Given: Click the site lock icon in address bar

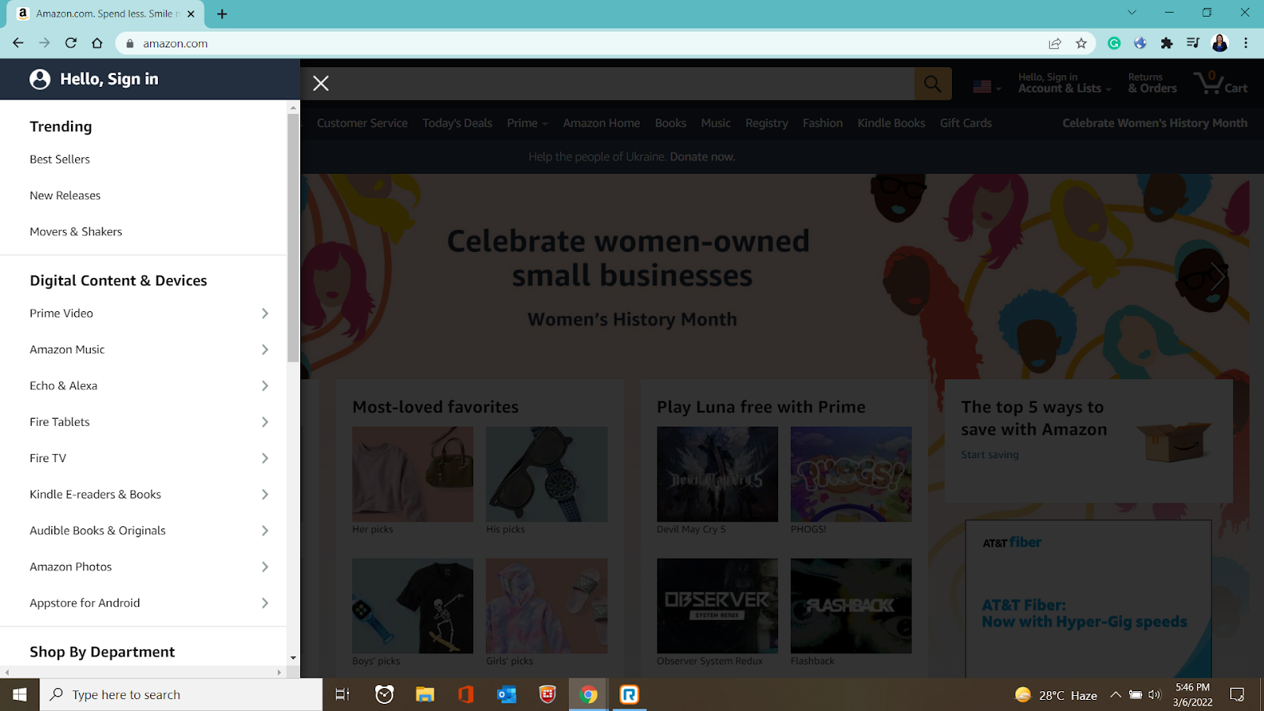Looking at the screenshot, I should tap(130, 43).
